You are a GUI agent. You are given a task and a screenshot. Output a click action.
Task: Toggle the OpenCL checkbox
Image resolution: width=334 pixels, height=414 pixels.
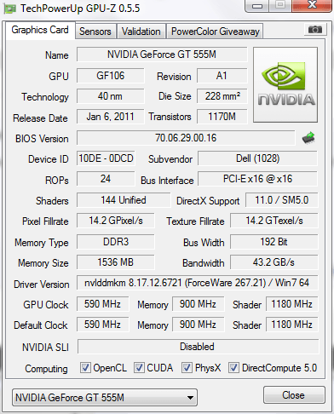point(85,367)
